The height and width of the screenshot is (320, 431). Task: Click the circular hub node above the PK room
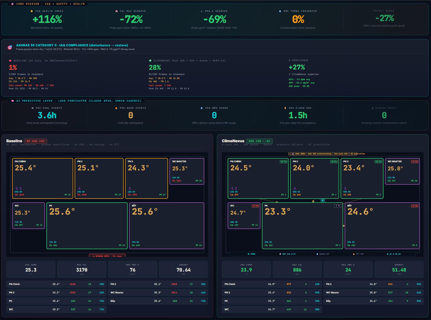click(x=322, y=200)
